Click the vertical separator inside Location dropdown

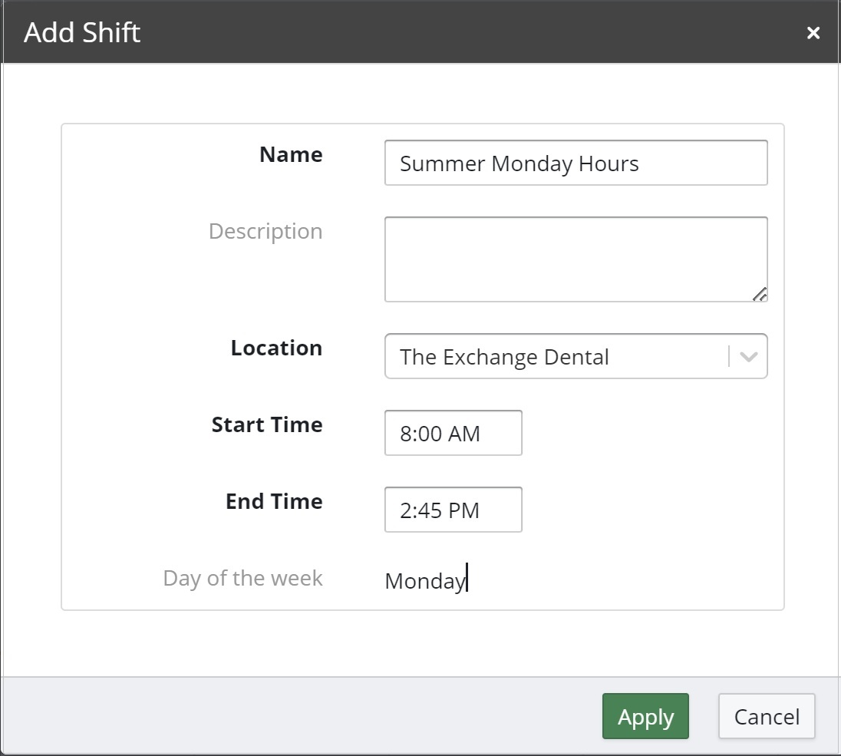point(729,357)
